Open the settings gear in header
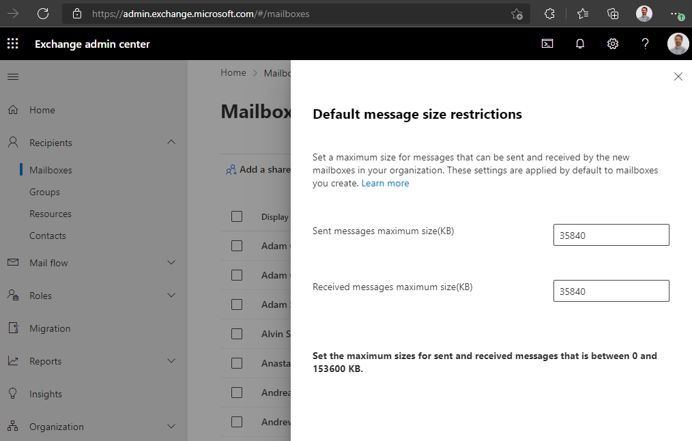Image resolution: width=692 pixels, height=441 pixels. coord(613,44)
